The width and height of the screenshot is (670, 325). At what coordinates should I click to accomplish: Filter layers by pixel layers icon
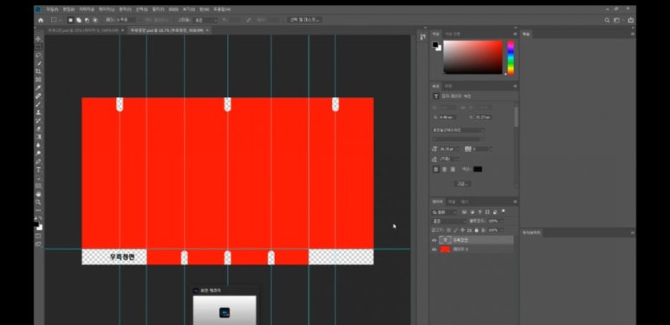(465, 212)
